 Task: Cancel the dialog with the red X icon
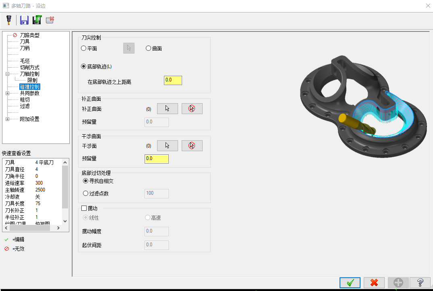374,283
